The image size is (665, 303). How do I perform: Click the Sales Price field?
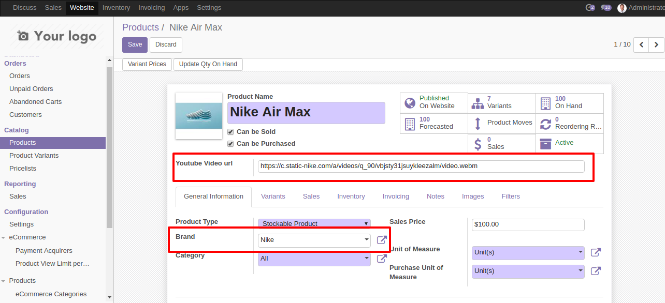coord(528,224)
